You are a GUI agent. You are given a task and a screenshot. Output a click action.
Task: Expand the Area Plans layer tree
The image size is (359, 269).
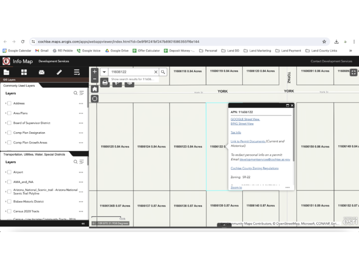coord(6,113)
